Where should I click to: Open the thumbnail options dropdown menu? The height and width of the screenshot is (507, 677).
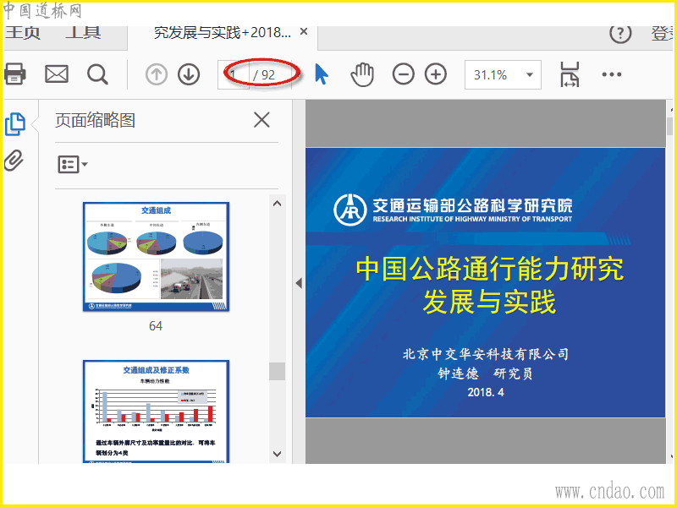coord(73,164)
